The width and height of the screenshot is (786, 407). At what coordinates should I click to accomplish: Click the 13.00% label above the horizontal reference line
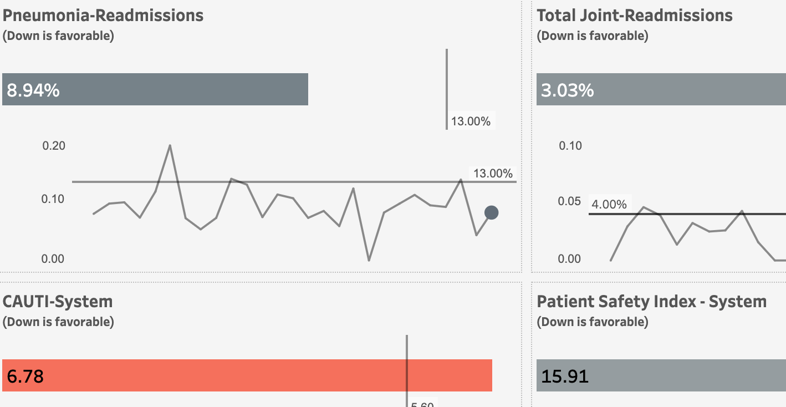(x=493, y=173)
